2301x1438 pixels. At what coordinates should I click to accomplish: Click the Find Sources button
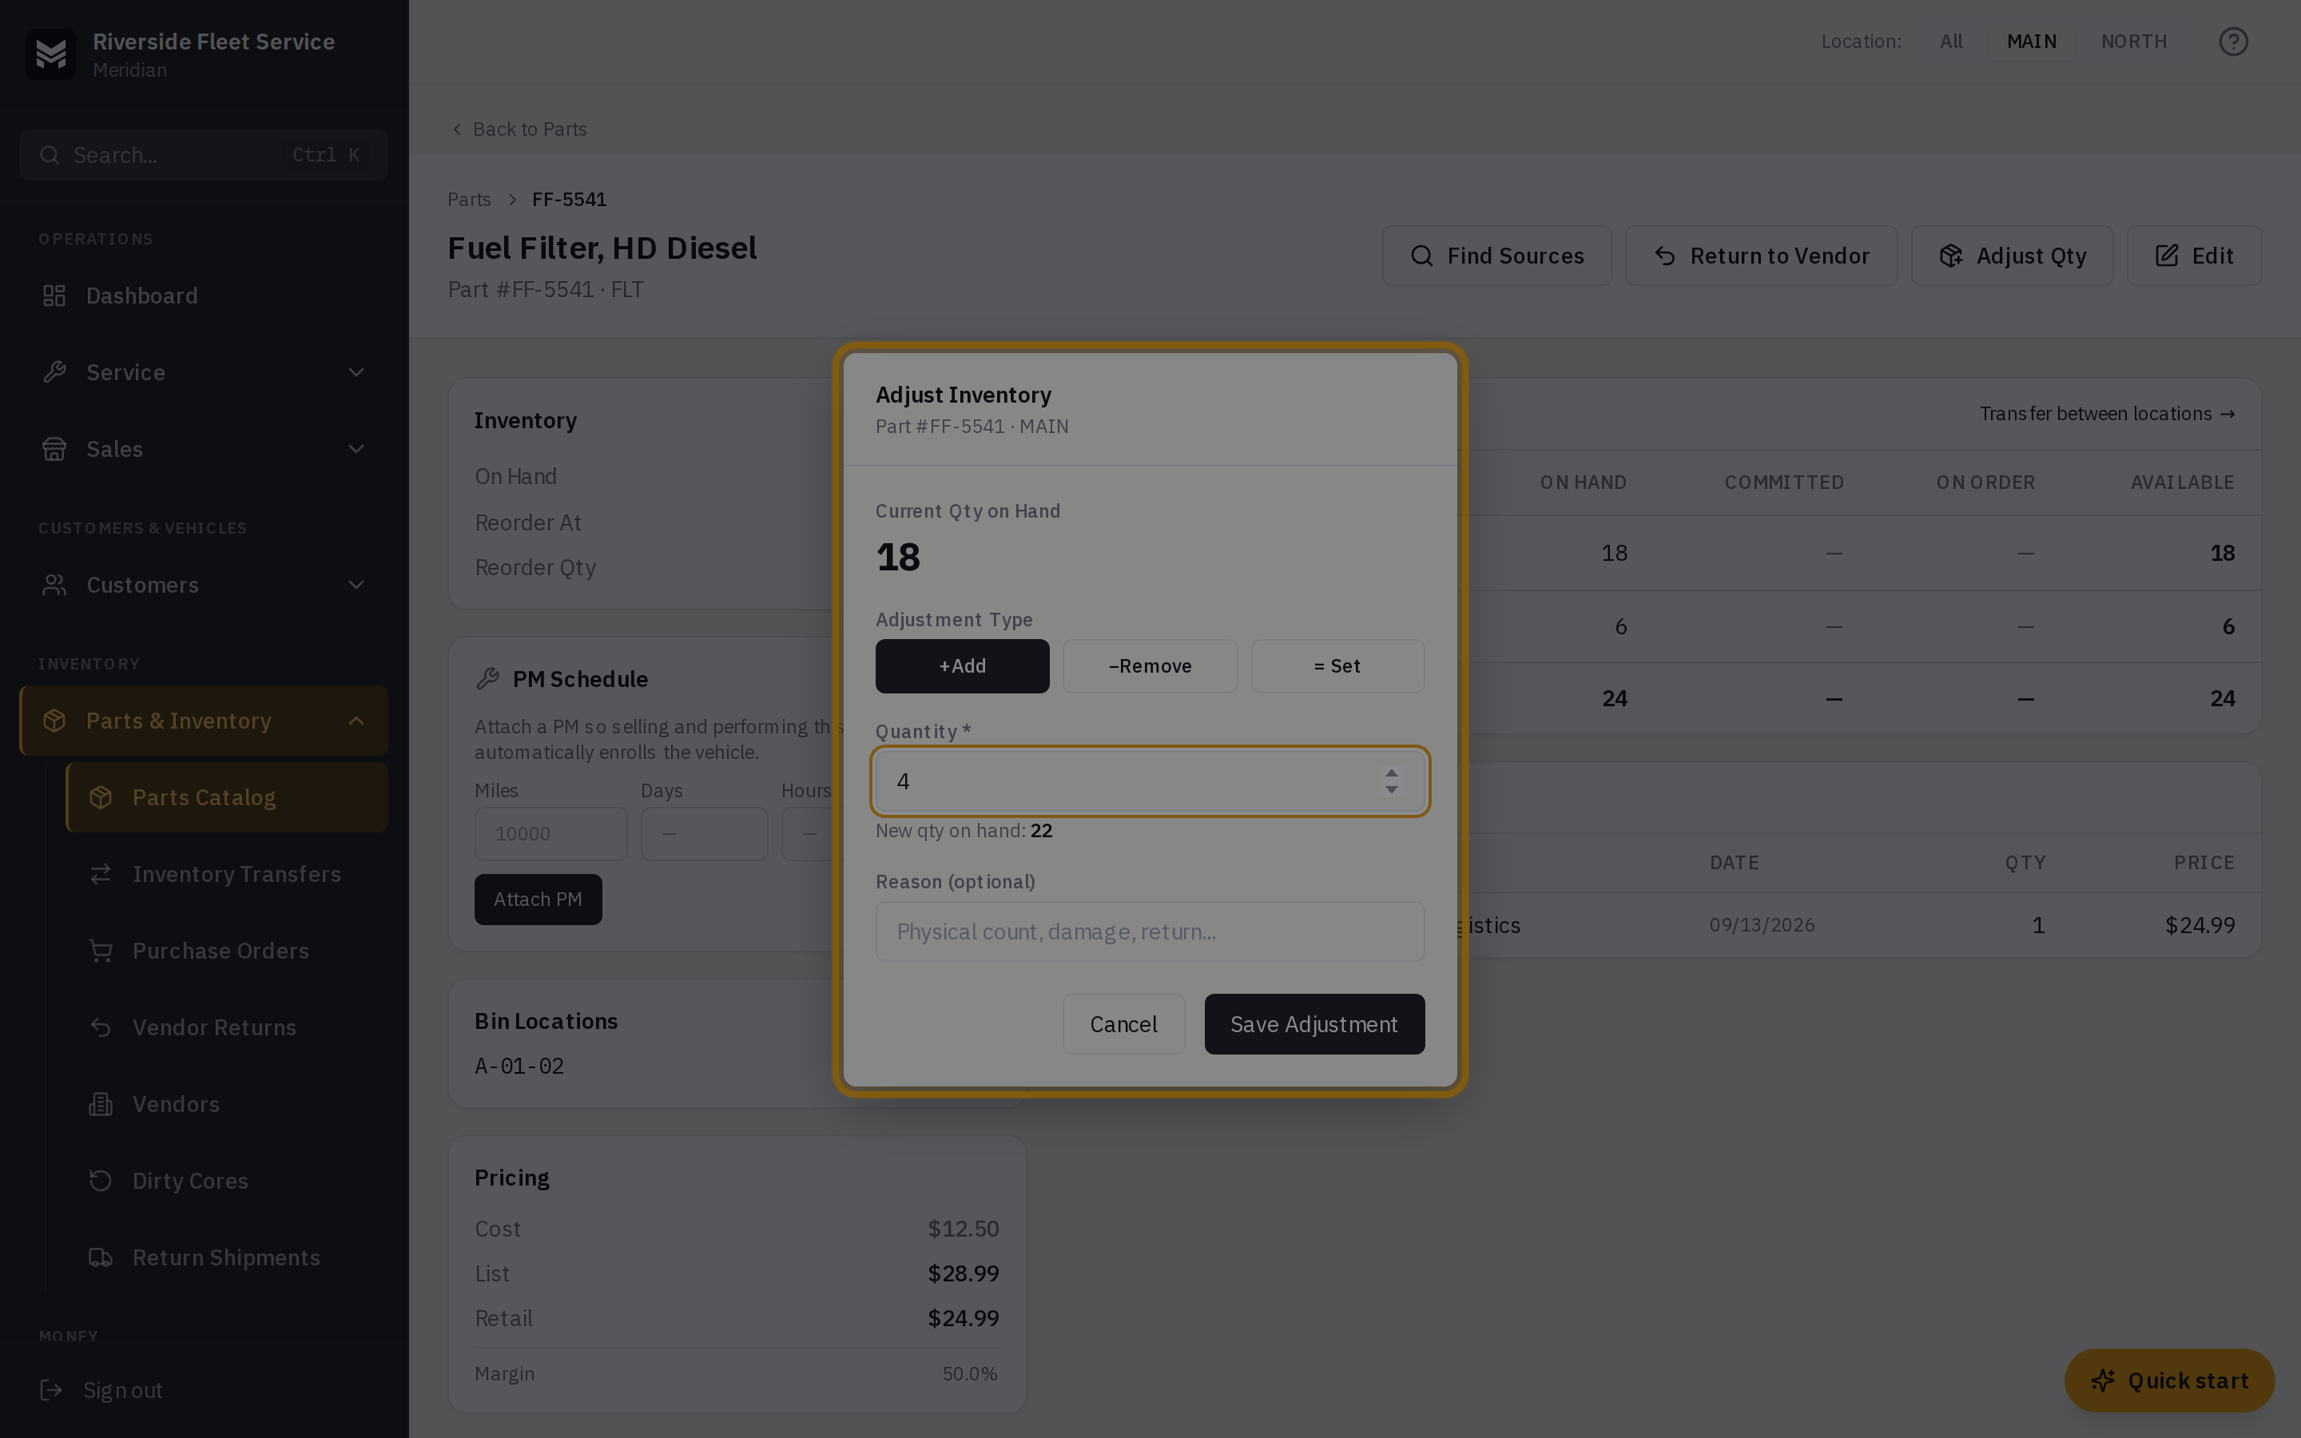pos(1496,256)
